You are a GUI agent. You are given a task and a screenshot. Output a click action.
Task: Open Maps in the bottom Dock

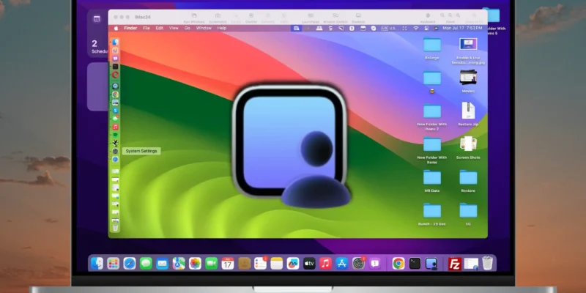pyautogui.click(x=179, y=264)
